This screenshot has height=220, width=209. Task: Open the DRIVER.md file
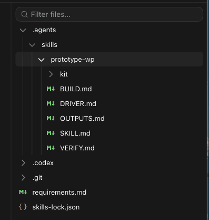[78, 104]
